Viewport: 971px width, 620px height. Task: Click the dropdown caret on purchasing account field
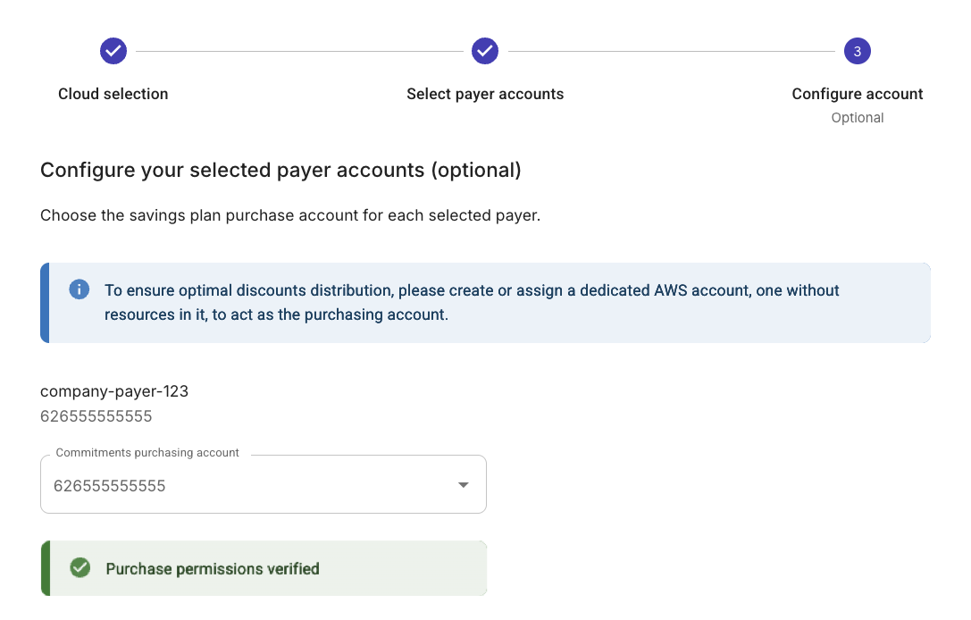463,484
